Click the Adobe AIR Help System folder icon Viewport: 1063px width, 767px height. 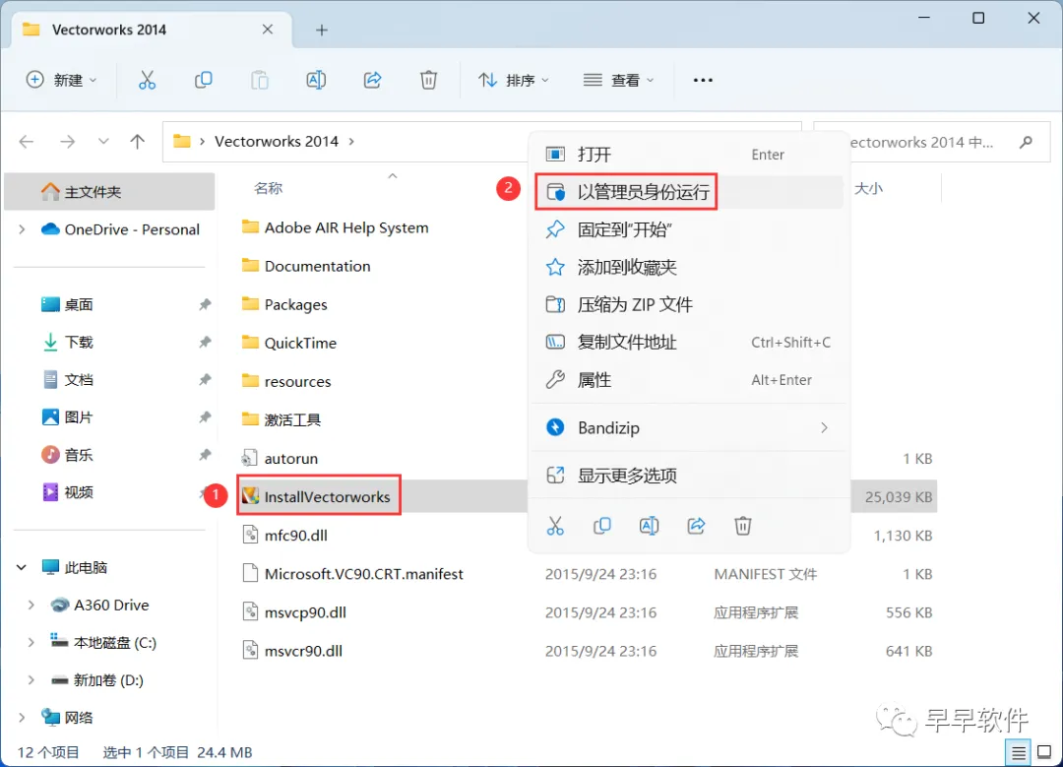[250, 227]
